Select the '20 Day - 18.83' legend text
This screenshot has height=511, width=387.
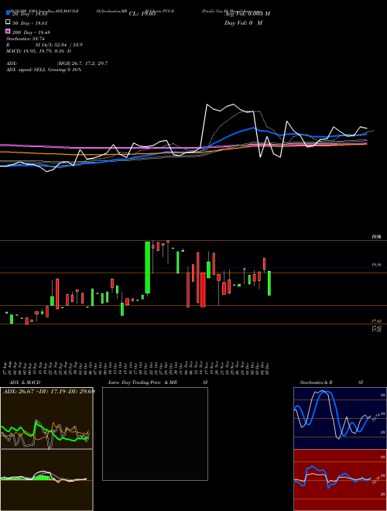(x=30, y=14)
